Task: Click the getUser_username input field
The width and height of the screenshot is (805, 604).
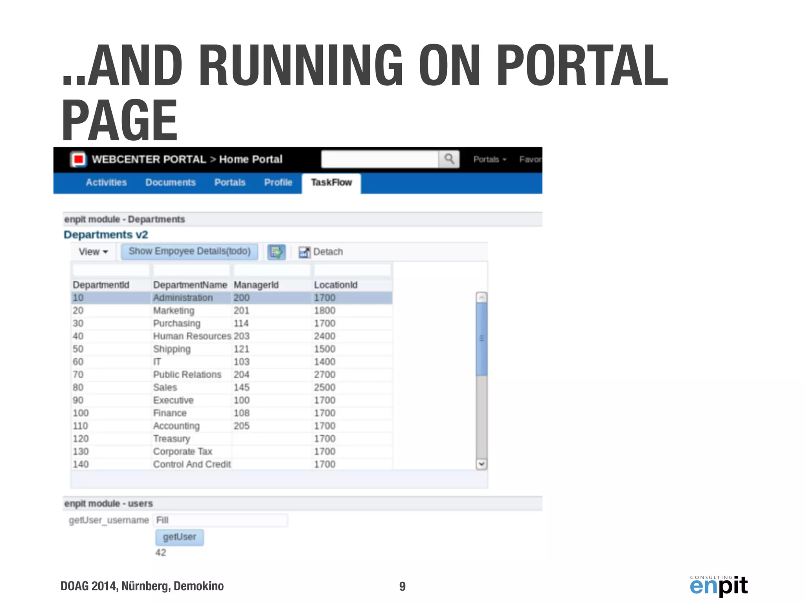Action: 220,520
